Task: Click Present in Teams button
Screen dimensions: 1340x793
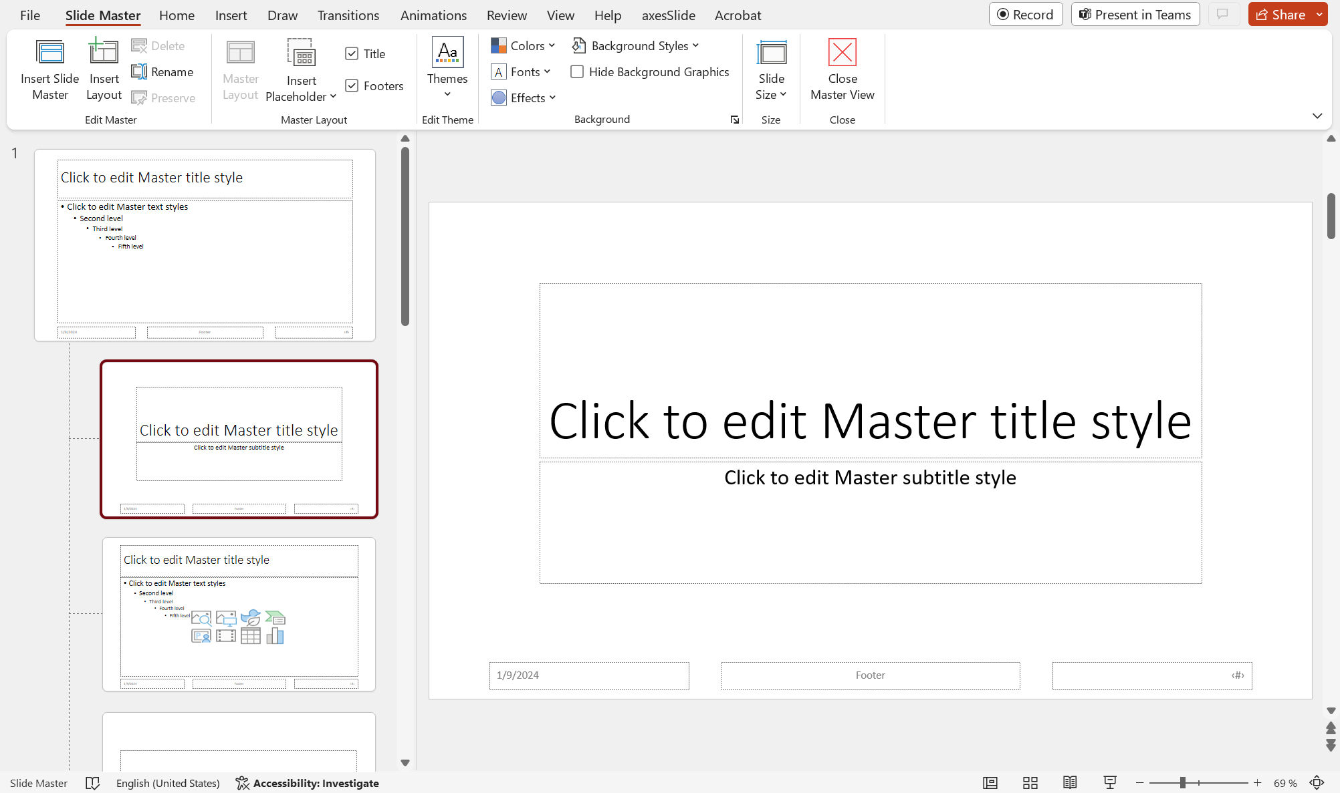Action: [1135, 15]
